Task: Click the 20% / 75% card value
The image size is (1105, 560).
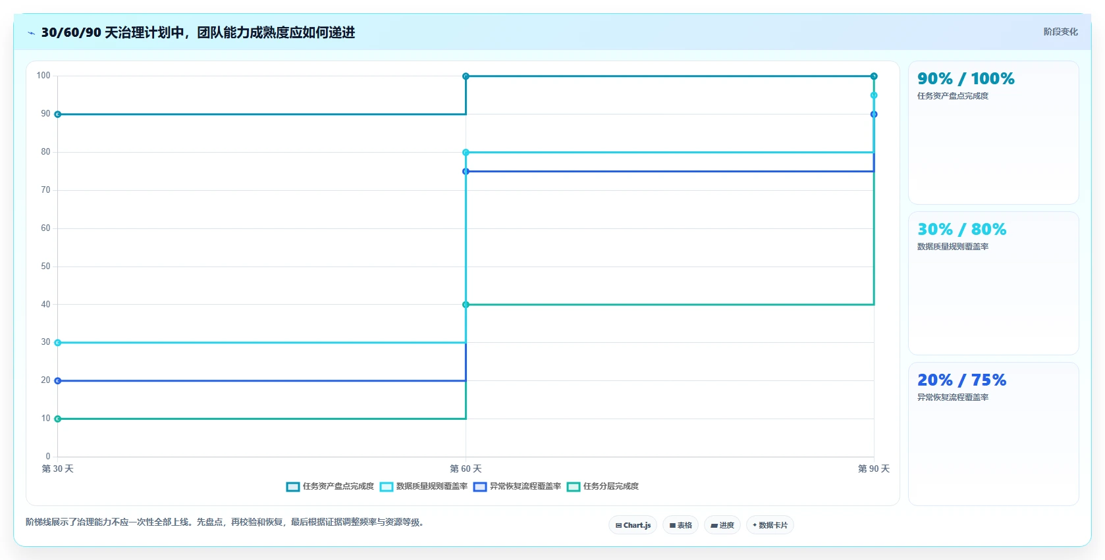Action: pyautogui.click(x=962, y=380)
